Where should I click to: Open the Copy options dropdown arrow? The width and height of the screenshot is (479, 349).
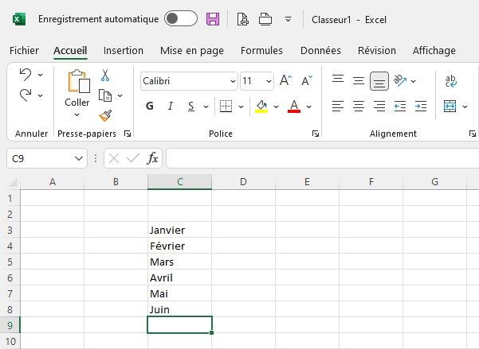120,95
